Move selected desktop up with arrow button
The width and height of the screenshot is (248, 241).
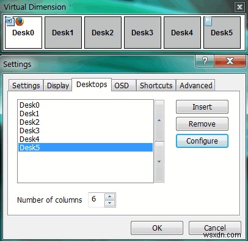pyautogui.click(x=159, y=120)
